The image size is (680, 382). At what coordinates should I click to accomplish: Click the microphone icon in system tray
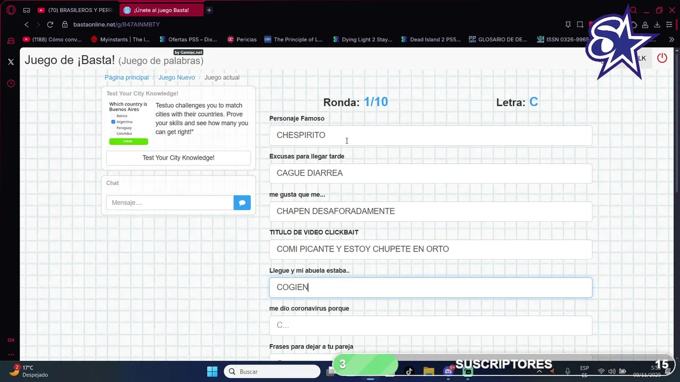coord(568,371)
